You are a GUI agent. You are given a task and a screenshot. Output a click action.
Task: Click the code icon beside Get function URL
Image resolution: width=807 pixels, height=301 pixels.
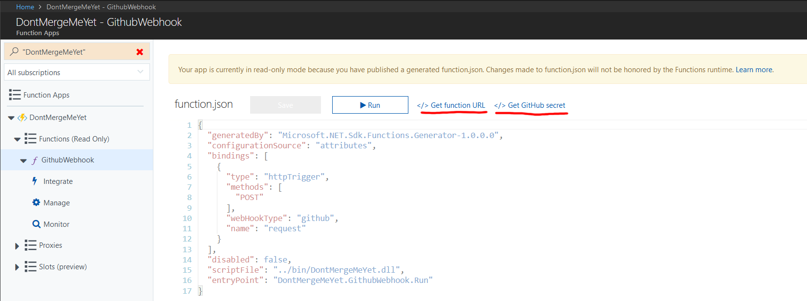(x=423, y=105)
